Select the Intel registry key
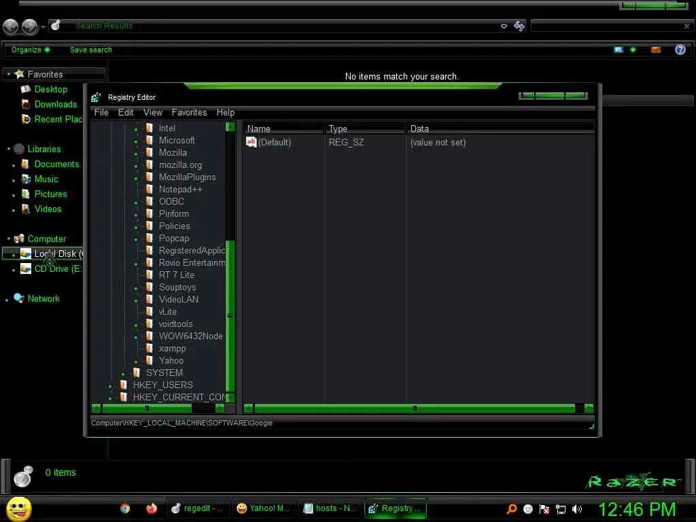This screenshot has width=696, height=522. click(167, 128)
